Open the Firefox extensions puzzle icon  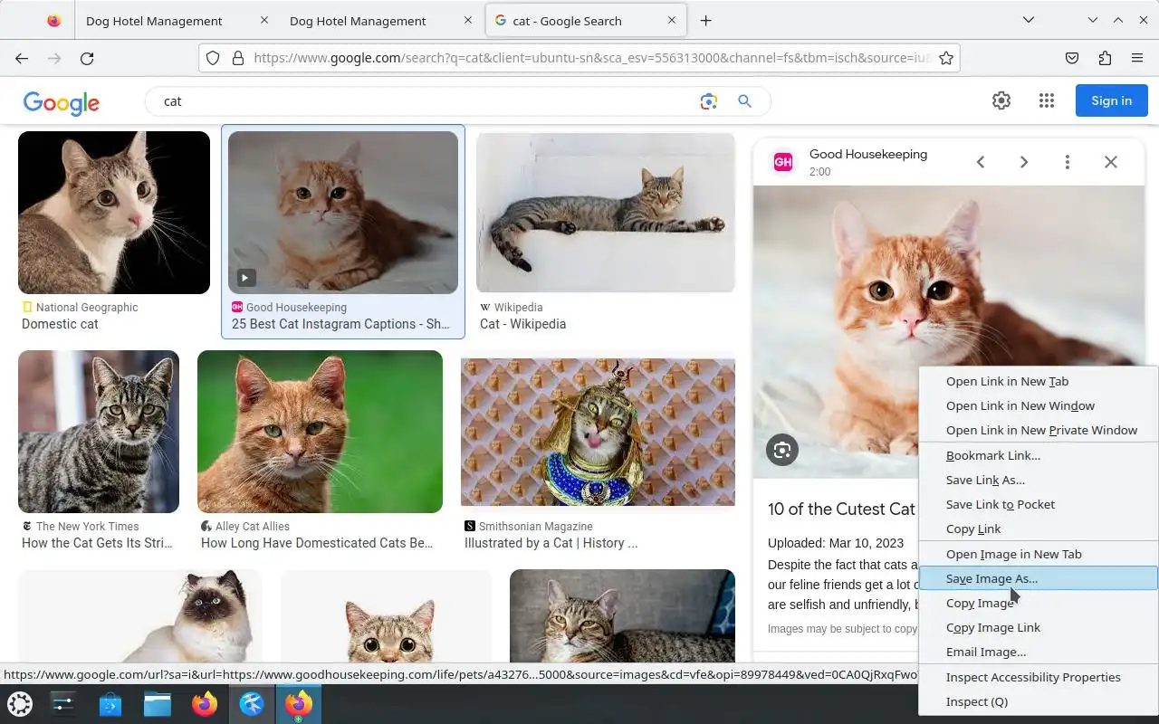pyautogui.click(x=1105, y=58)
